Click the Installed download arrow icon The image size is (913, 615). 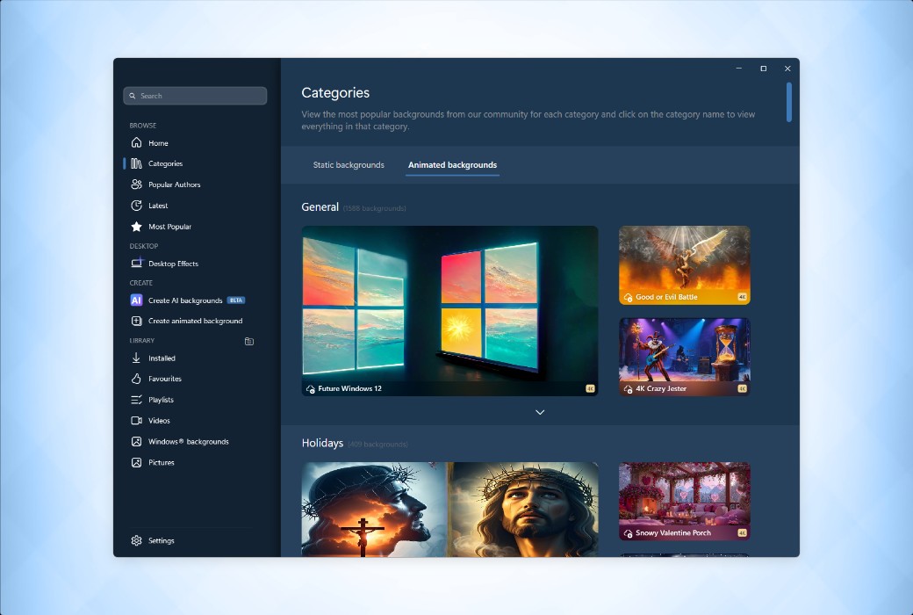coord(136,358)
